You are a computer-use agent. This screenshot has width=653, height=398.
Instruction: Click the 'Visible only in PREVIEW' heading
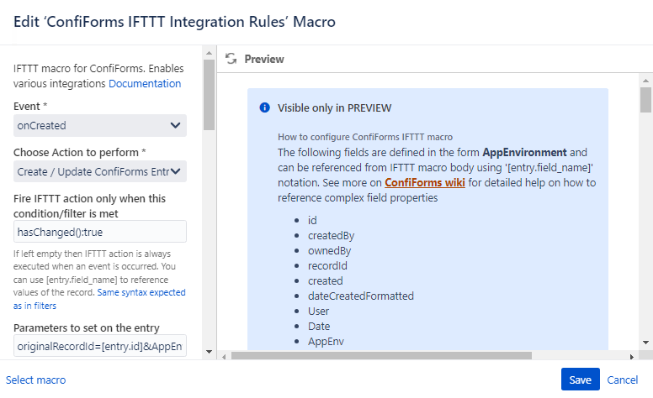pyautogui.click(x=334, y=108)
